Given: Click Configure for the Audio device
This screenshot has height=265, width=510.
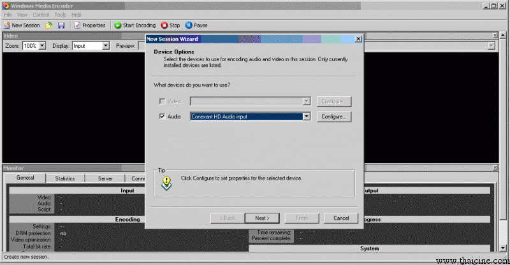Looking at the screenshot, I should [x=334, y=117].
